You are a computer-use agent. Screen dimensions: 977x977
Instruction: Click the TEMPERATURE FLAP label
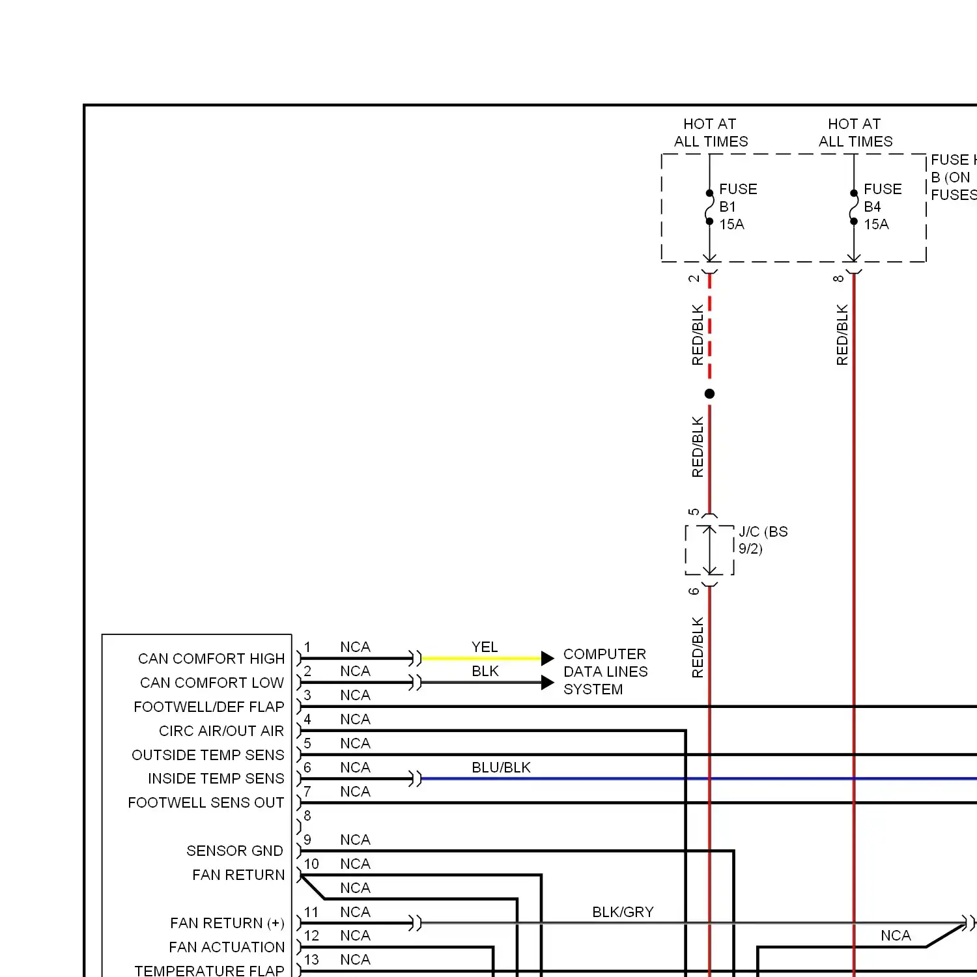(209, 970)
